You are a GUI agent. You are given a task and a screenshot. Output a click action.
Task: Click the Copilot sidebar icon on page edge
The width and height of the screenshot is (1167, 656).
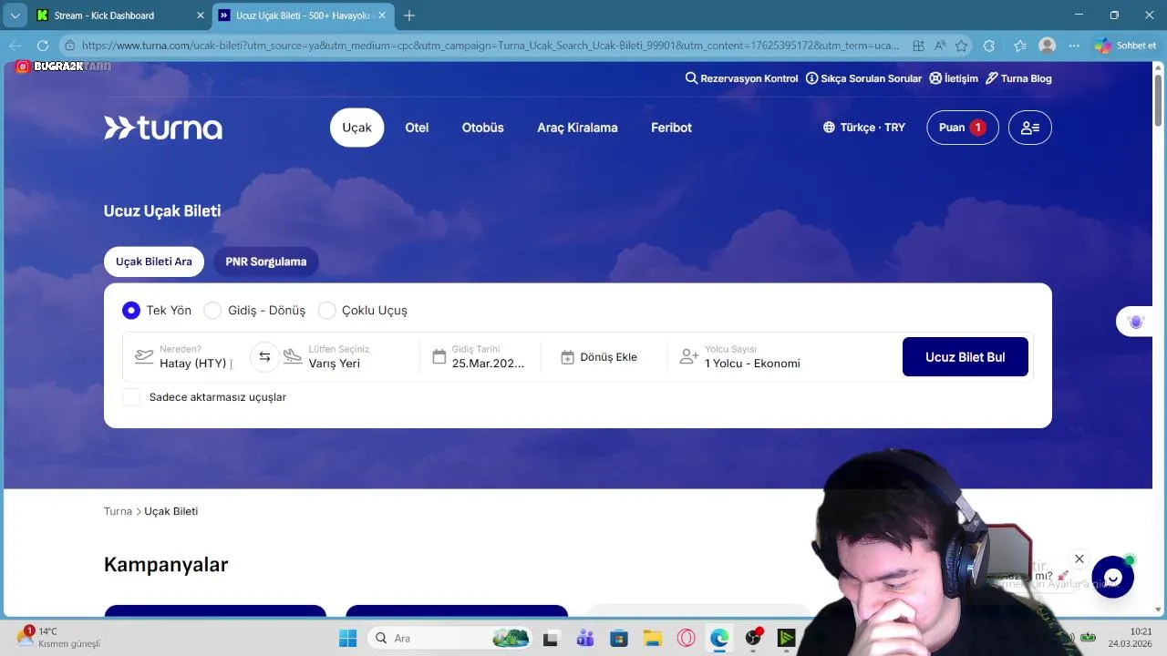tap(1136, 322)
